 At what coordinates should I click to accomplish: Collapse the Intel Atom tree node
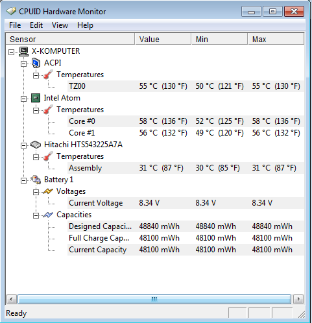23,99
